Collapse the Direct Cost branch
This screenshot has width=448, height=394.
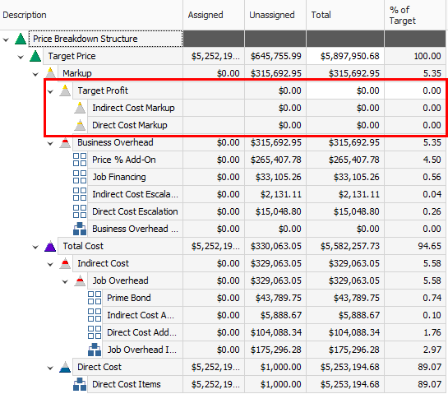(x=50, y=368)
